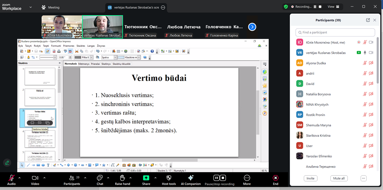The height and width of the screenshot is (190, 383).
Task: Open the Chat panel
Action: (100, 178)
